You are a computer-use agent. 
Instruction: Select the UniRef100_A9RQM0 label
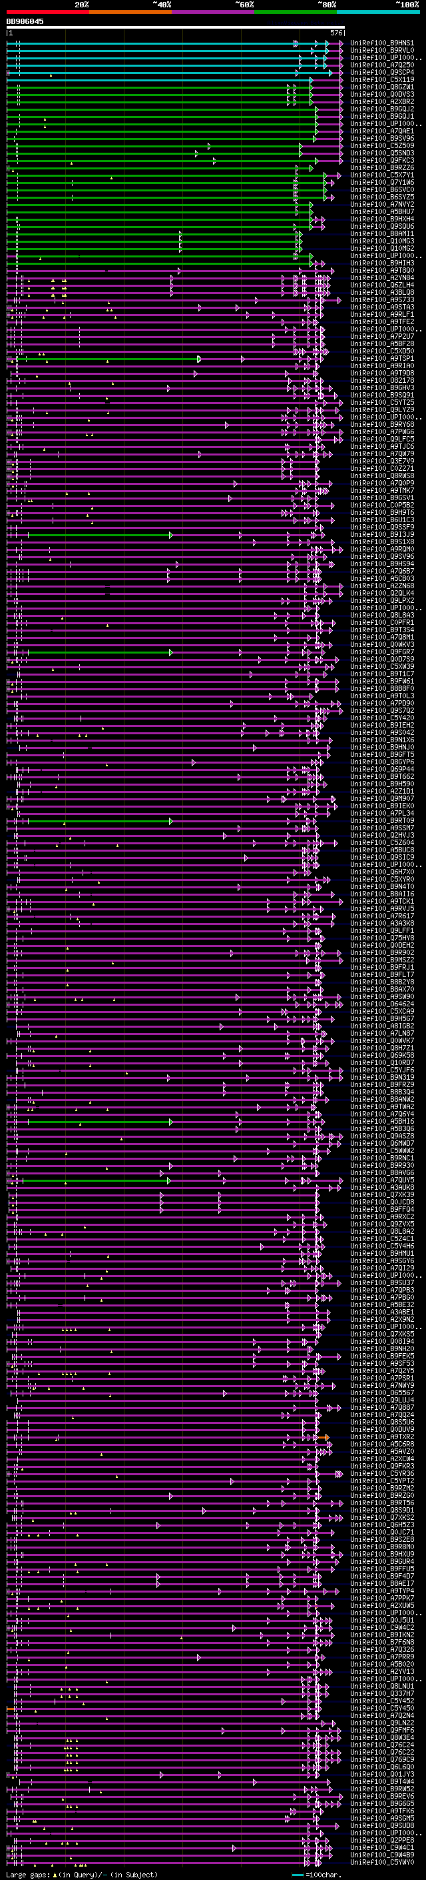click(x=382, y=550)
